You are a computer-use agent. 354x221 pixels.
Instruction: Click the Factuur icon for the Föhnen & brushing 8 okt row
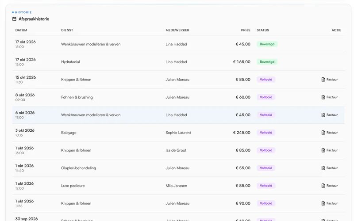323,97
